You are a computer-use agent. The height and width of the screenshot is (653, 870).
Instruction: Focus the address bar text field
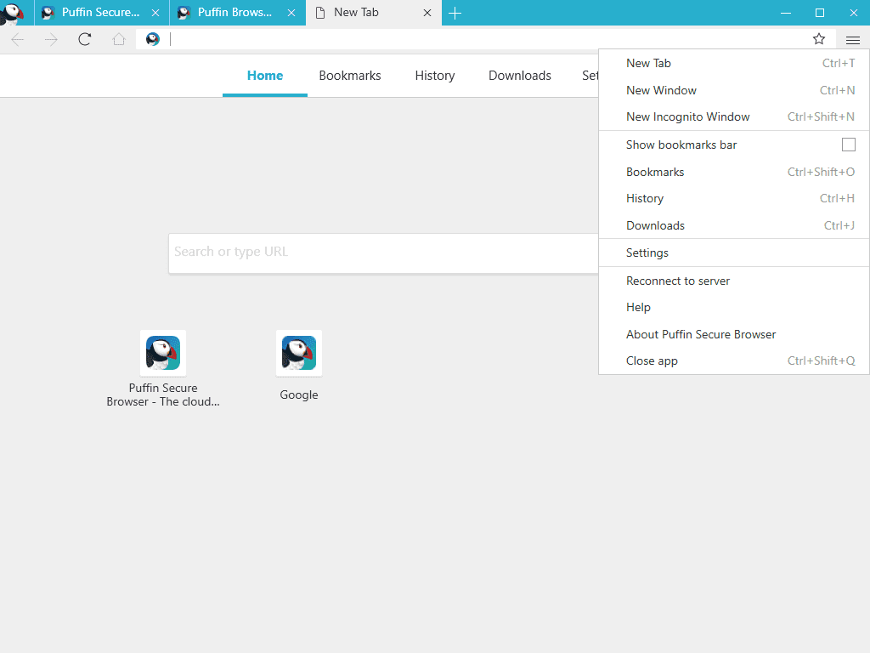[x=485, y=39]
